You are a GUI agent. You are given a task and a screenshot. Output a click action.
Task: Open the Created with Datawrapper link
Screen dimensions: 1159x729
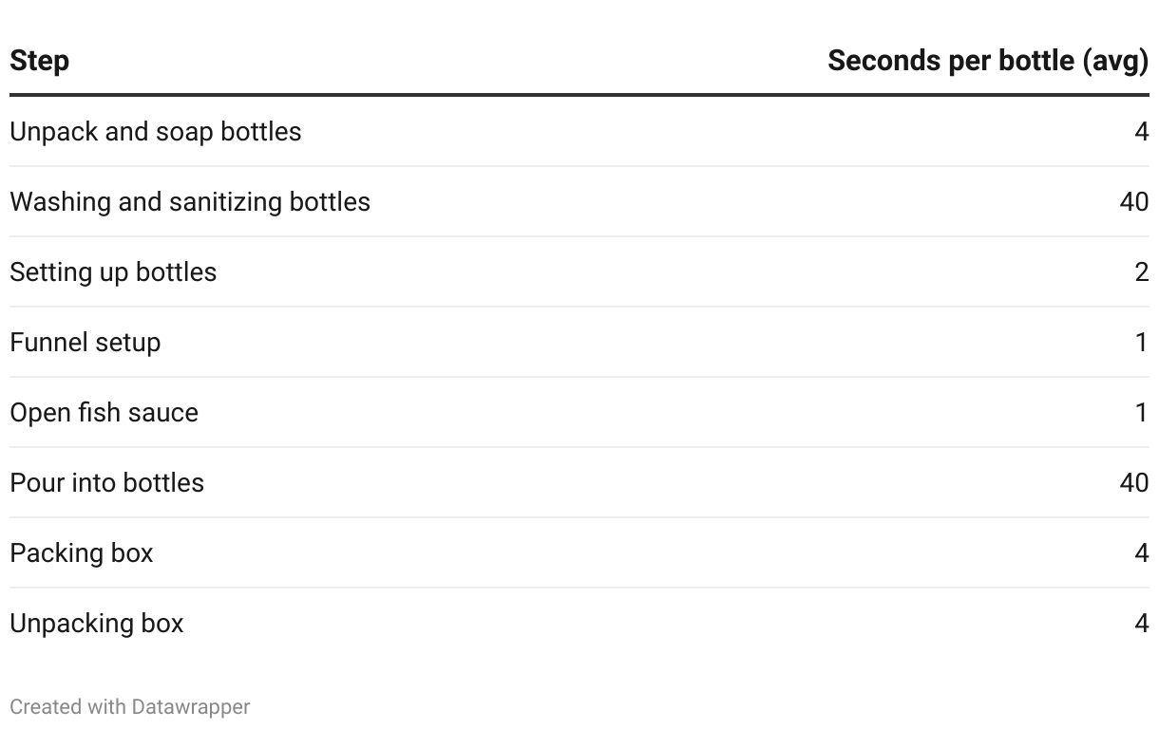[130, 707]
